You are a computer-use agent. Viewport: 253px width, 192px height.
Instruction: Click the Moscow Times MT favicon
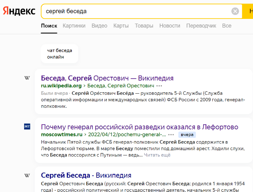tap(27, 127)
